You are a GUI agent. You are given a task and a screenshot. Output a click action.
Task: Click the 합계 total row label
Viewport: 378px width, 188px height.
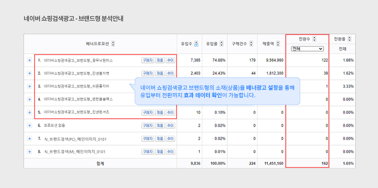[x=101, y=164]
